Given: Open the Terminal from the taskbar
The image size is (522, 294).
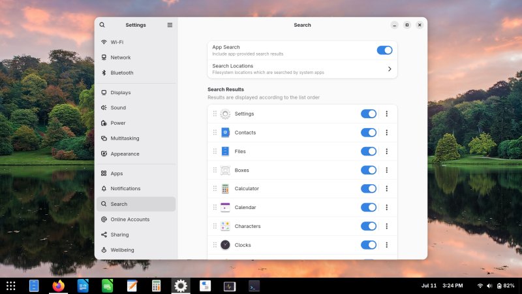Looking at the screenshot, I should [x=254, y=286].
